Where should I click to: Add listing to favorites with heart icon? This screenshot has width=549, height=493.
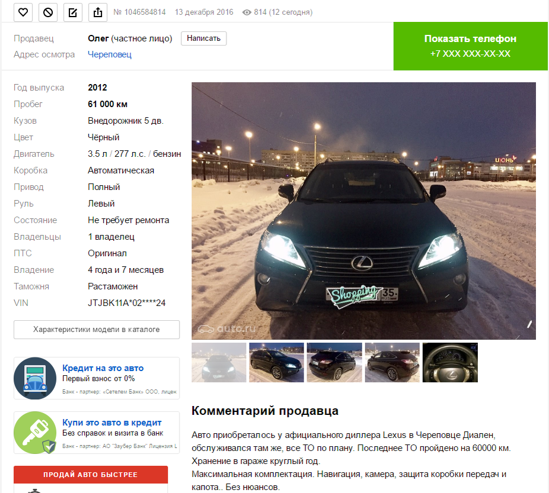pyautogui.click(x=23, y=12)
